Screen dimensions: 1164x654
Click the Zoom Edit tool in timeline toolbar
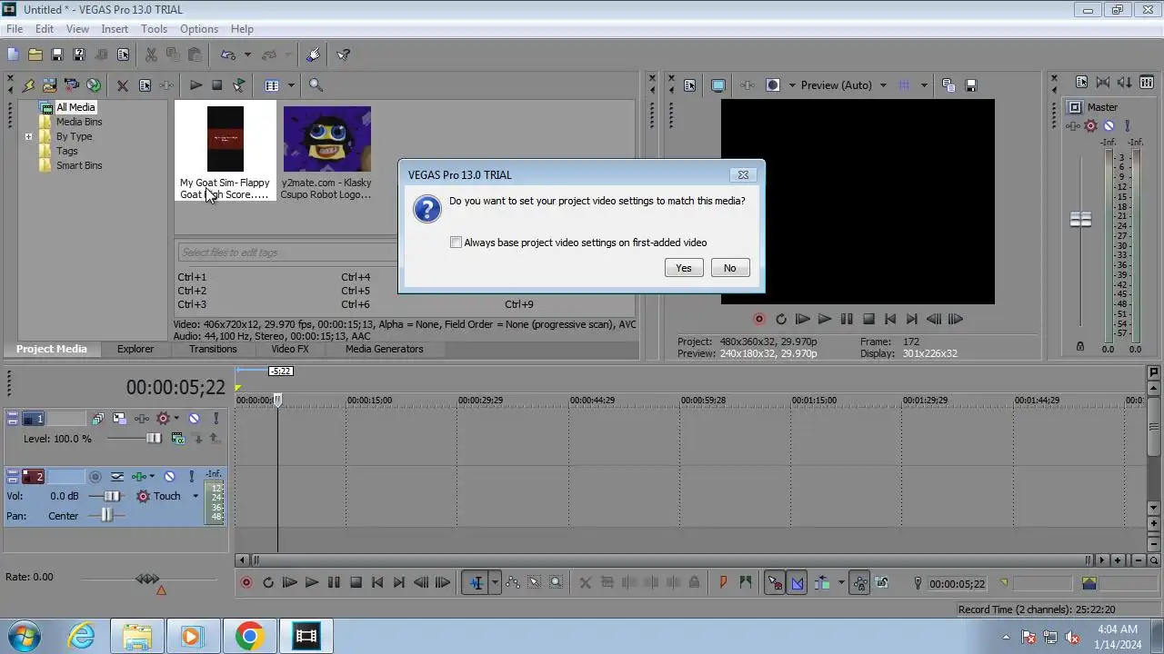[x=557, y=583]
